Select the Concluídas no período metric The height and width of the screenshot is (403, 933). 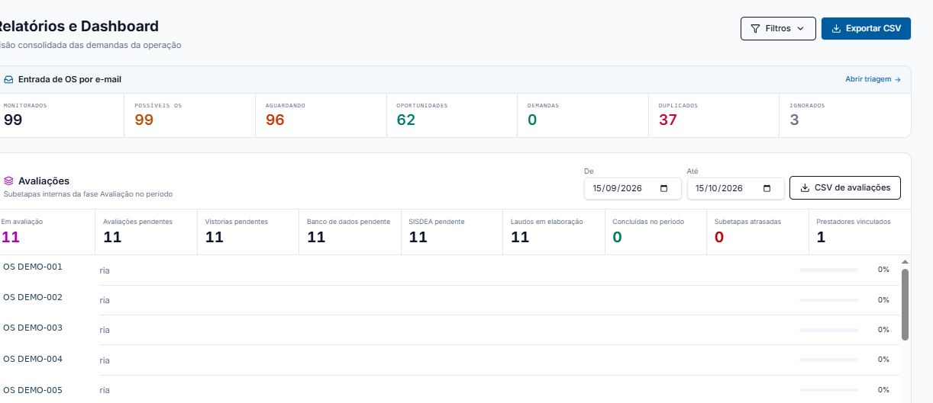(655, 232)
